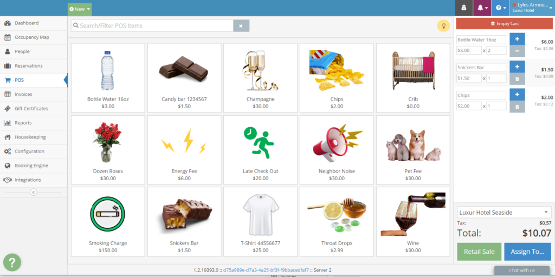
Task: Click the Empty Cart button
Action: pyautogui.click(x=505, y=24)
